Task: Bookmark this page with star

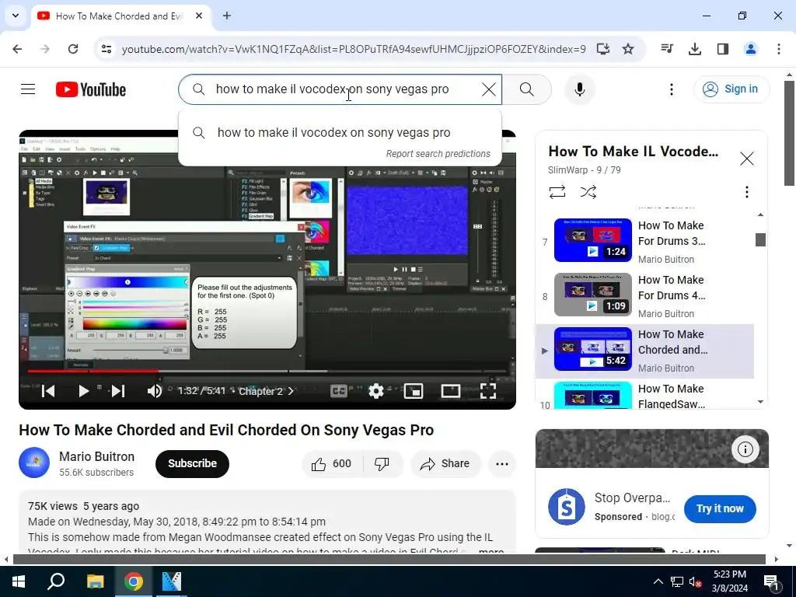Action: (628, 49)
